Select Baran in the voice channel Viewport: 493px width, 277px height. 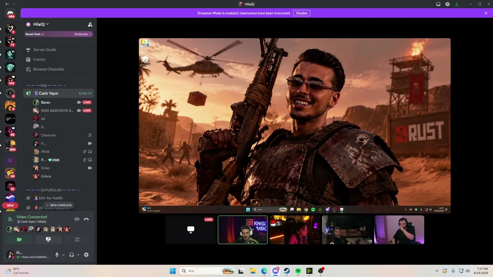pos(63,102)
